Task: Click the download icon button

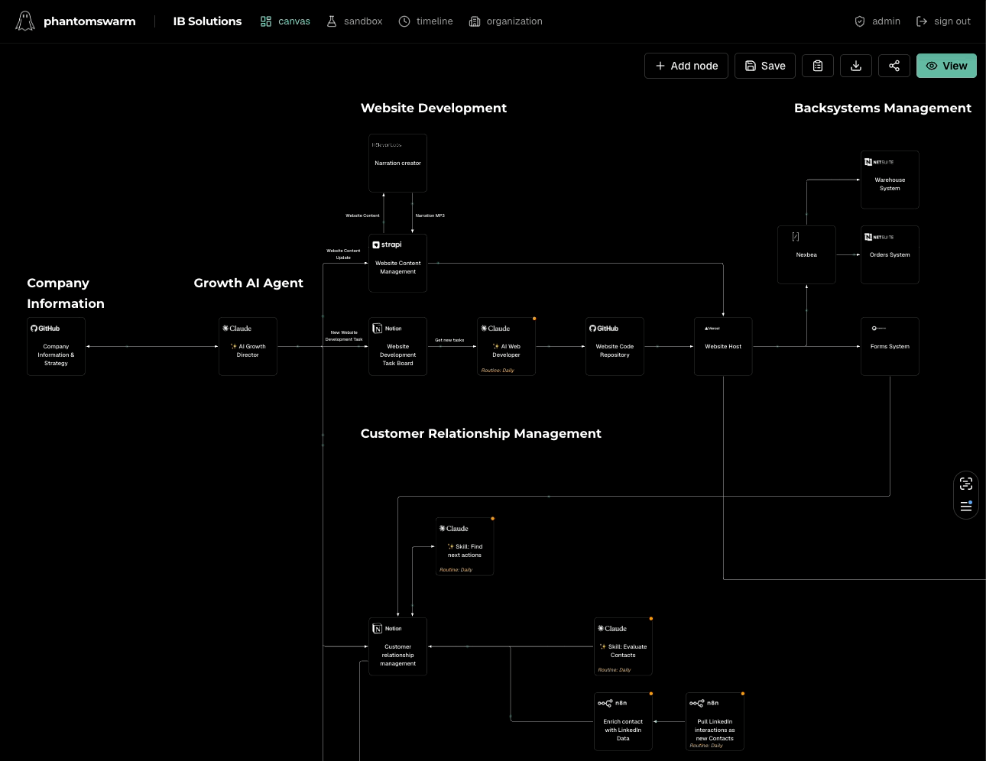Action: [x=856, y=66]
